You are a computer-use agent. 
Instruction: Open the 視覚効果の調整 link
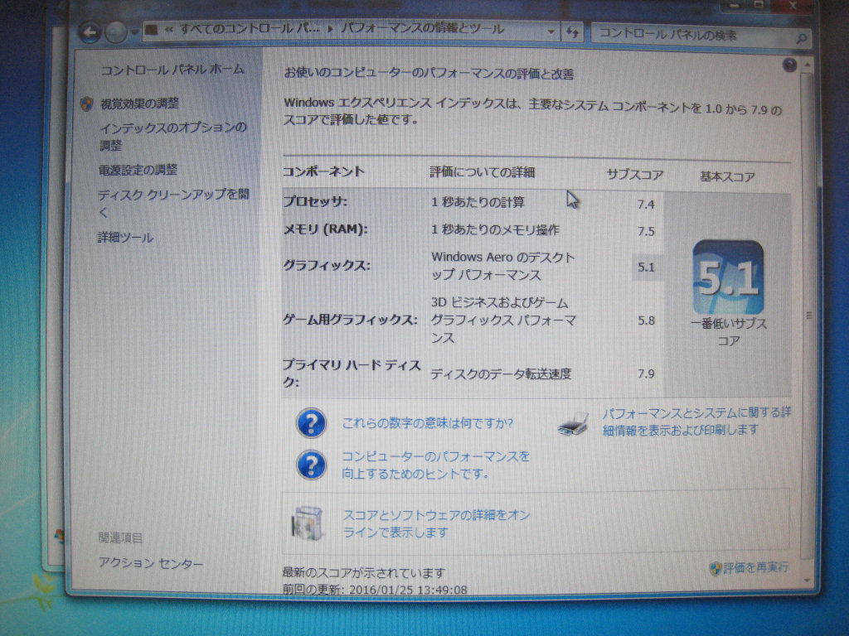click(x=139, y=104)
